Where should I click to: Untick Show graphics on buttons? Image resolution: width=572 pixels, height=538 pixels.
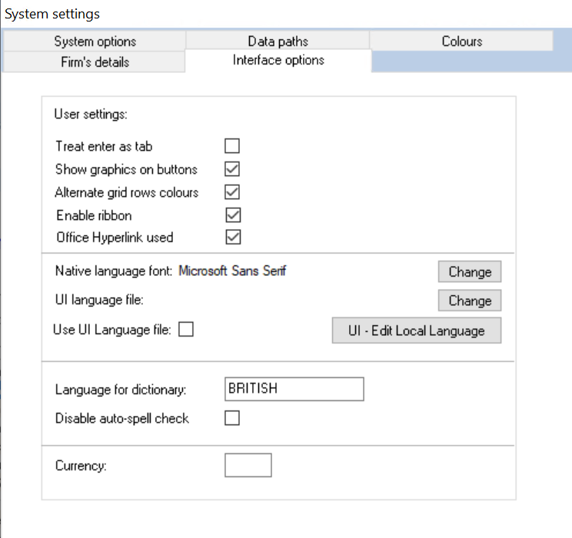click(x=232, y=169)
